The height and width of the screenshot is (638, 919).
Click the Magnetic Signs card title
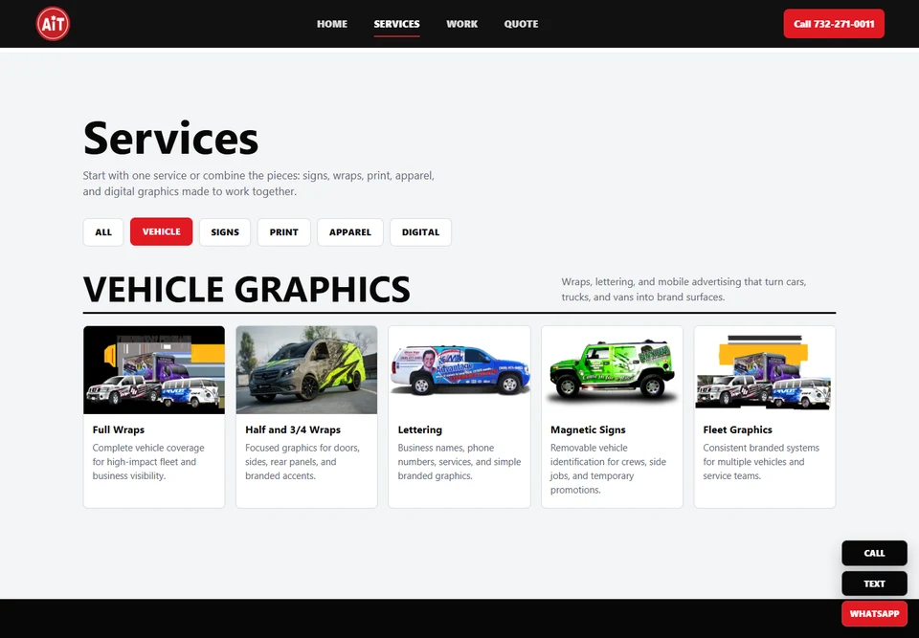pos(588,429)
